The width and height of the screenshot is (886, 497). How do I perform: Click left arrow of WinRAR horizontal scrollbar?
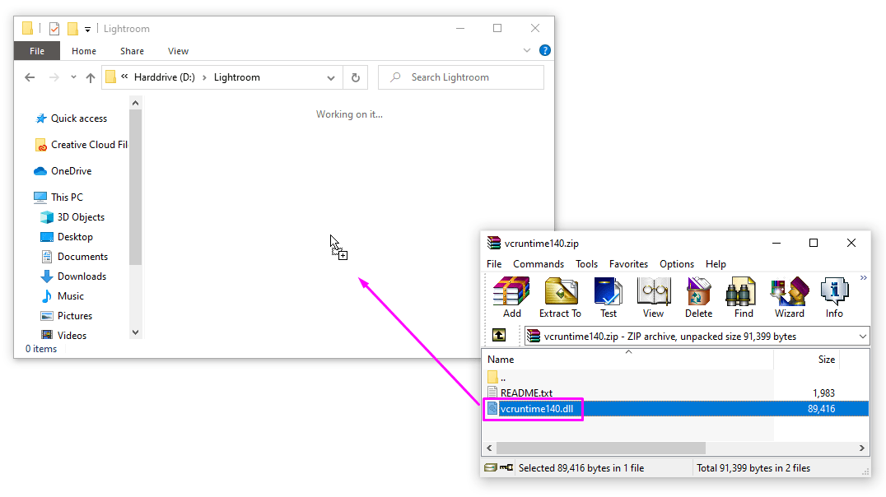coord(489,448)
